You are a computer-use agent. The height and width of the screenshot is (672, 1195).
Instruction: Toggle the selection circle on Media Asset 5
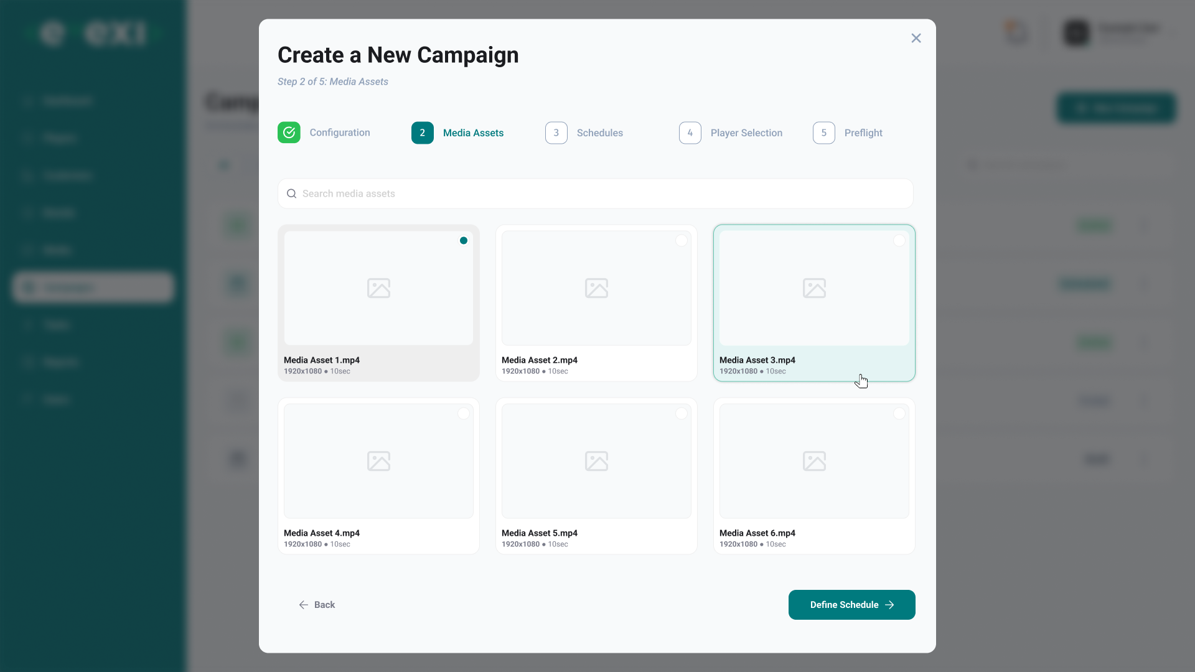(x=682, y=414)
